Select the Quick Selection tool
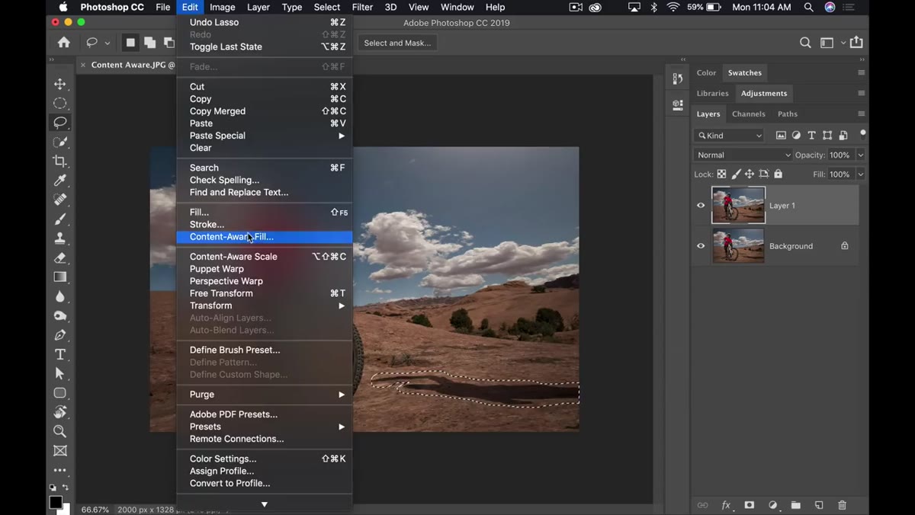This screenshot has width=915, height=515. [60, 142]
